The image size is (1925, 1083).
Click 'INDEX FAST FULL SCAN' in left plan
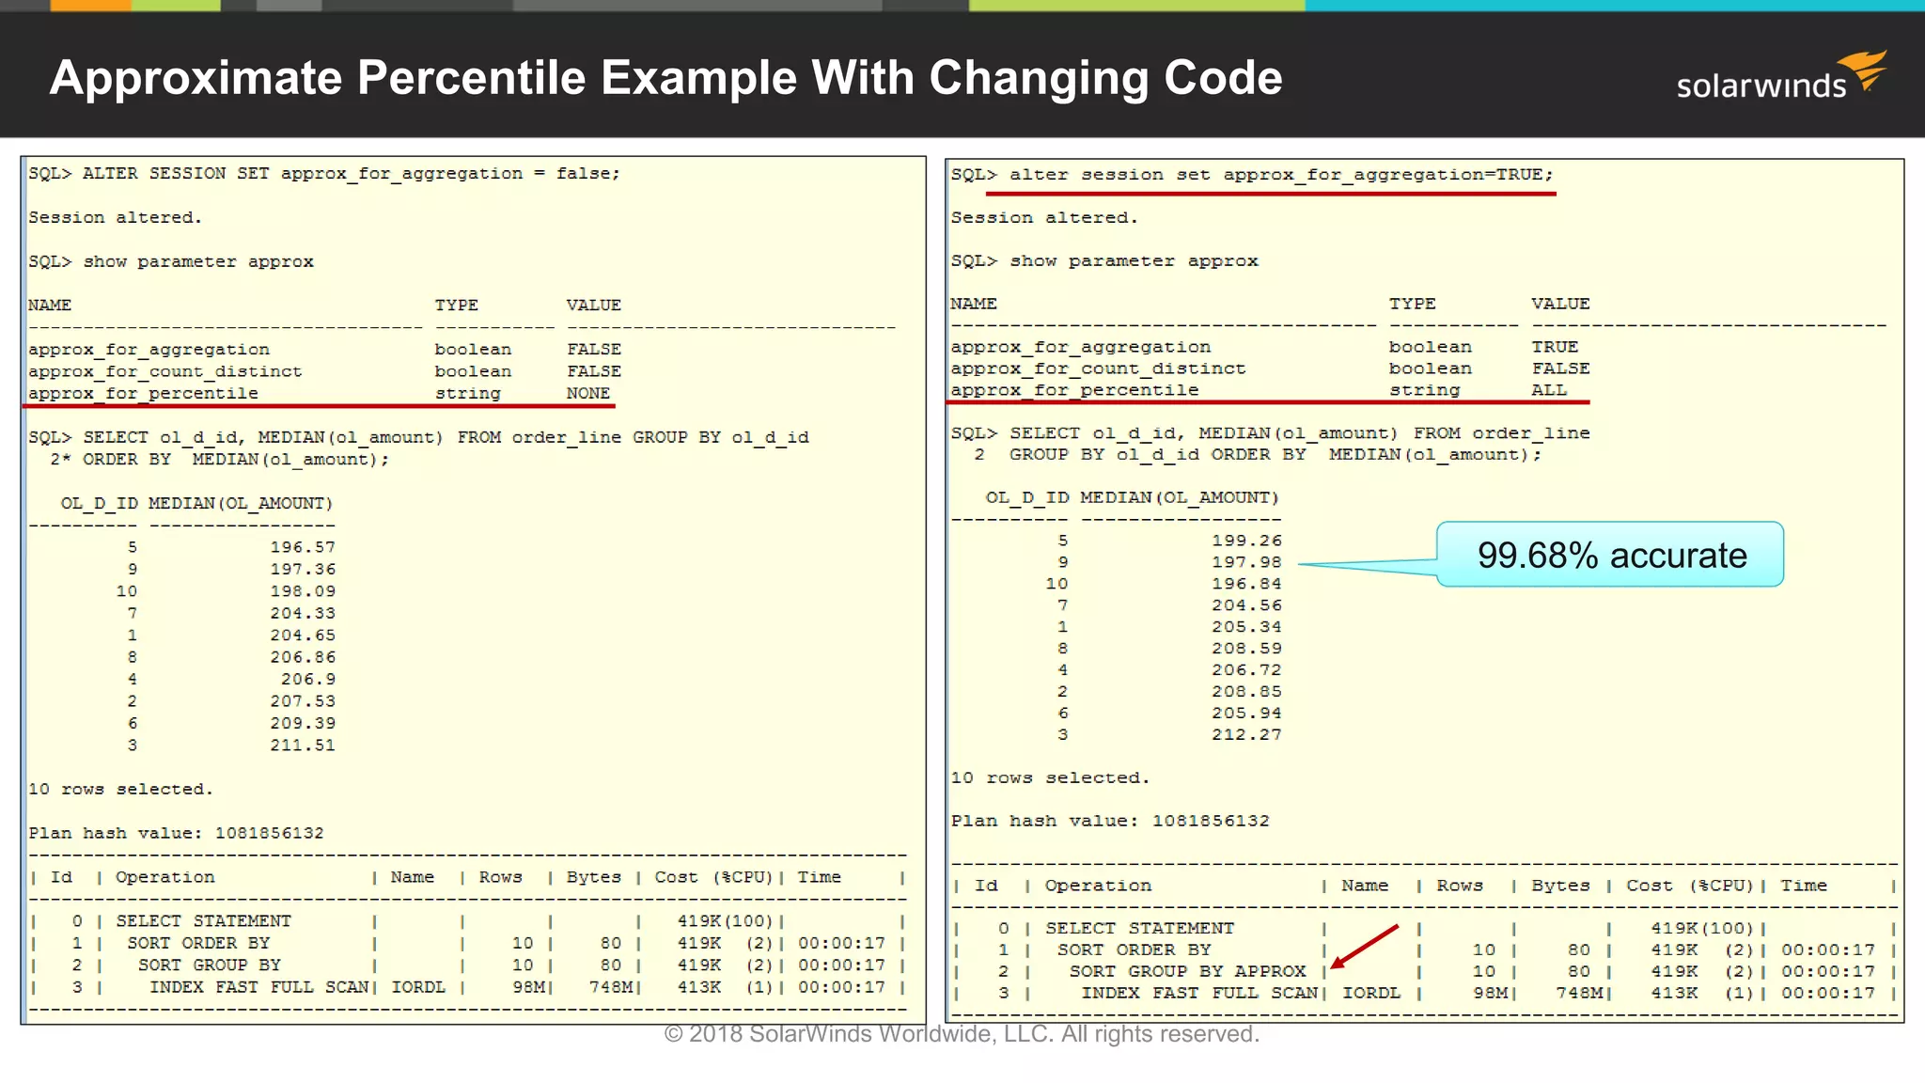point(258,987)
